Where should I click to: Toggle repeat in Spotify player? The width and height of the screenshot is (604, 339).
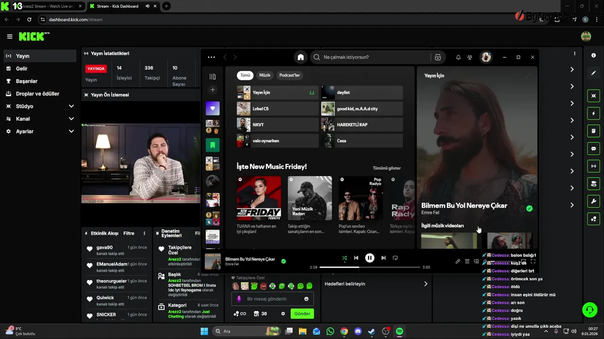(395, 258)
